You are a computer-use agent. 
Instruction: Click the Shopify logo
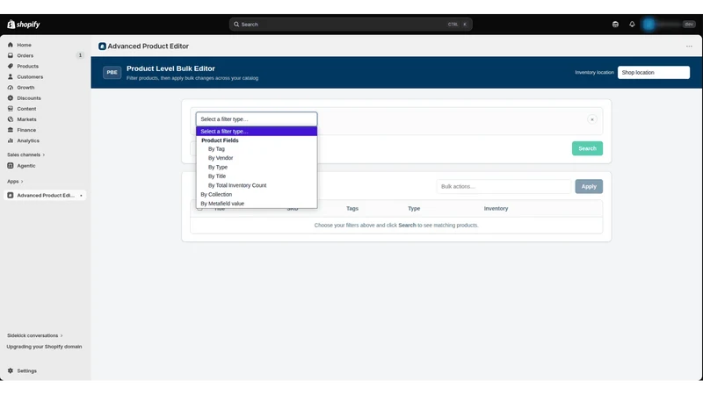point(24,25)
